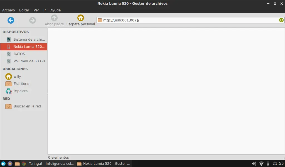Click the network folder icon

click(9, 106)
